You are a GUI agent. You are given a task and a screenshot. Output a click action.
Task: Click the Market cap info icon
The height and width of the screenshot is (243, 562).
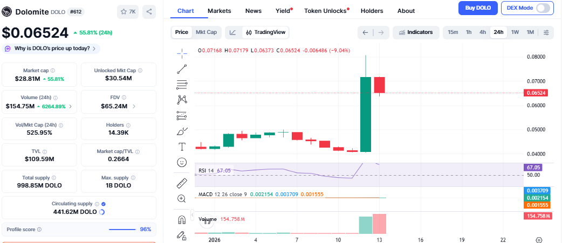click(53, 71)
